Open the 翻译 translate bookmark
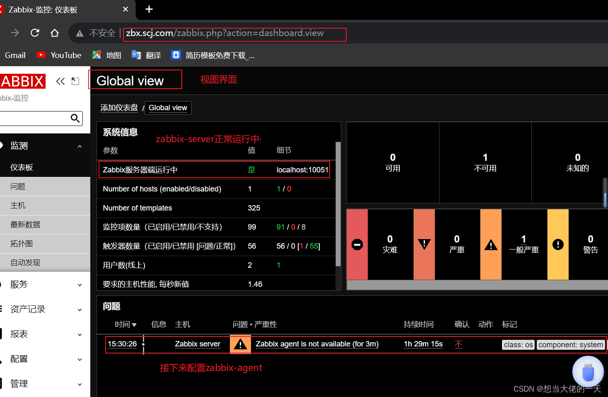Viewport: 608px width, 397px height. (x=146, y=55)
